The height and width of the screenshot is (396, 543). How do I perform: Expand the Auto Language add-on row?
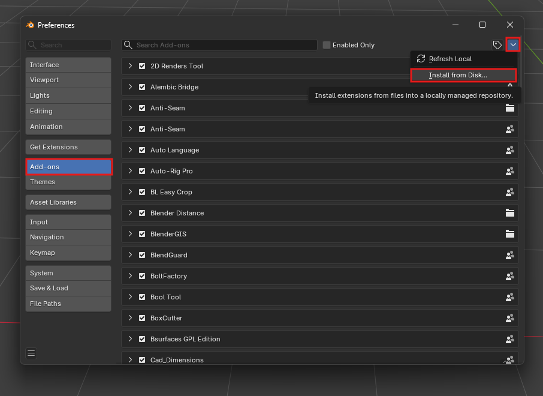click(x=130, y=150)
